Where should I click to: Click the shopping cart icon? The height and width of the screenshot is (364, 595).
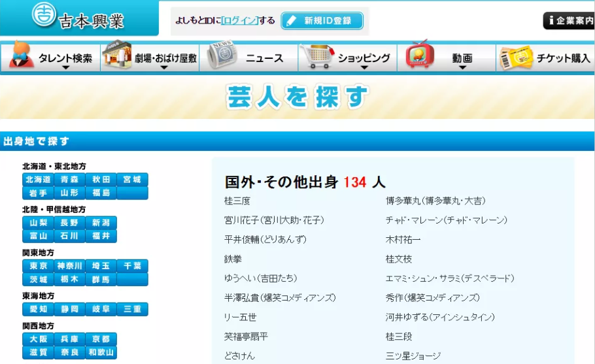(x=317, y=56)
